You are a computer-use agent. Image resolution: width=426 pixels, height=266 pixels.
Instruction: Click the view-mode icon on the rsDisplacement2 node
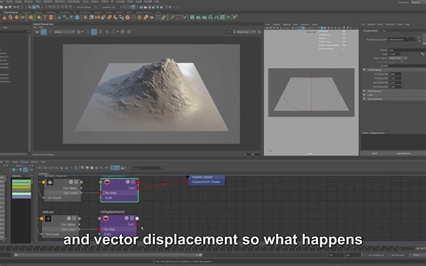click(132, 218)
